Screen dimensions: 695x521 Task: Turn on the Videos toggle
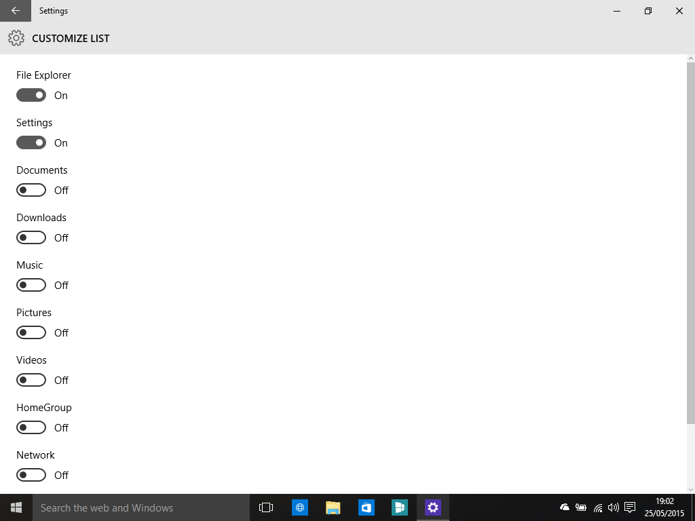pyautogui.click(x=31, y=380)
